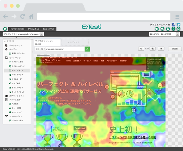This screenshot has width=183, height=151.
Task: Toggle the green switch icon in header
Action: (157, 29)
